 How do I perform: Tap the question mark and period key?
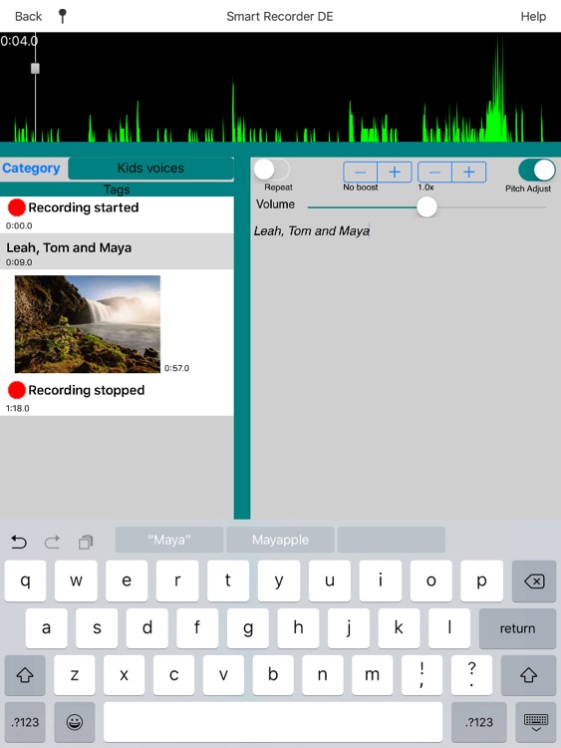(471, 675)
